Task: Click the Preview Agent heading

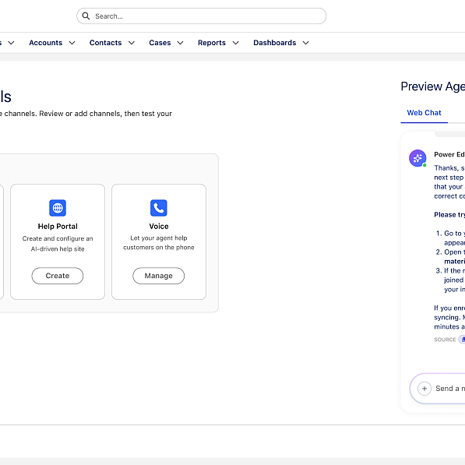Action: [x=432, y=86]
